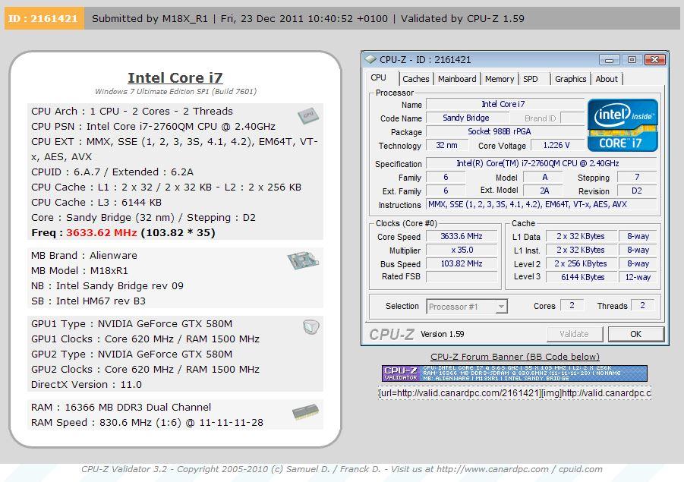This screenshot has width=684, height=482.
Task: Click the Bus Speed 103.82 MHz value
Action: coord(462,263)
